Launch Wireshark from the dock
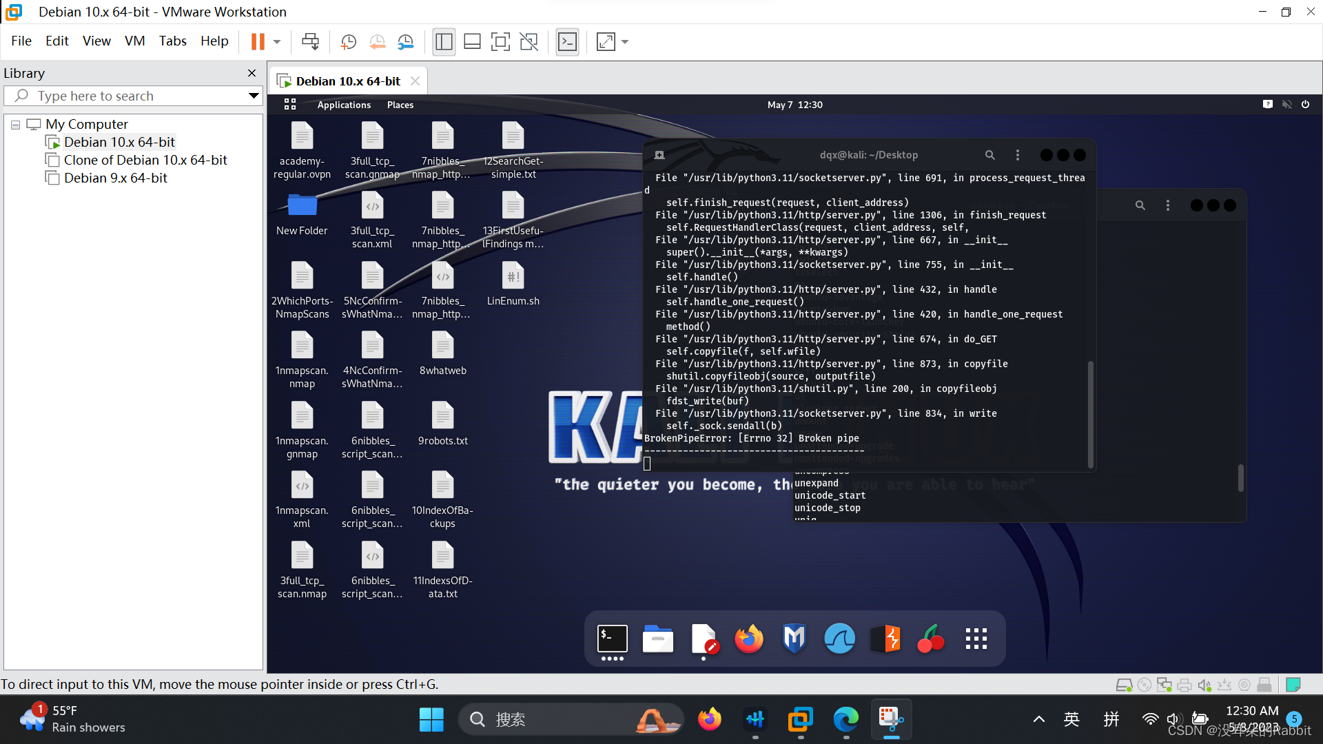Image resolution: width=1323 pixels, height=744 pixels. pyautogui.click(x=840, y=639)
